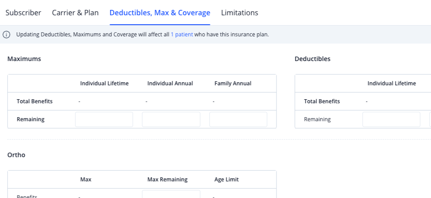Click the Ortho section heading

coord(16,155)
